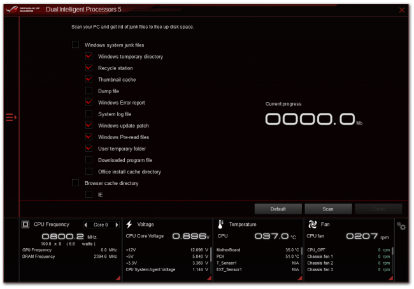
Task: Click the EXT_Sensor1 row
Action: [258, 270]
